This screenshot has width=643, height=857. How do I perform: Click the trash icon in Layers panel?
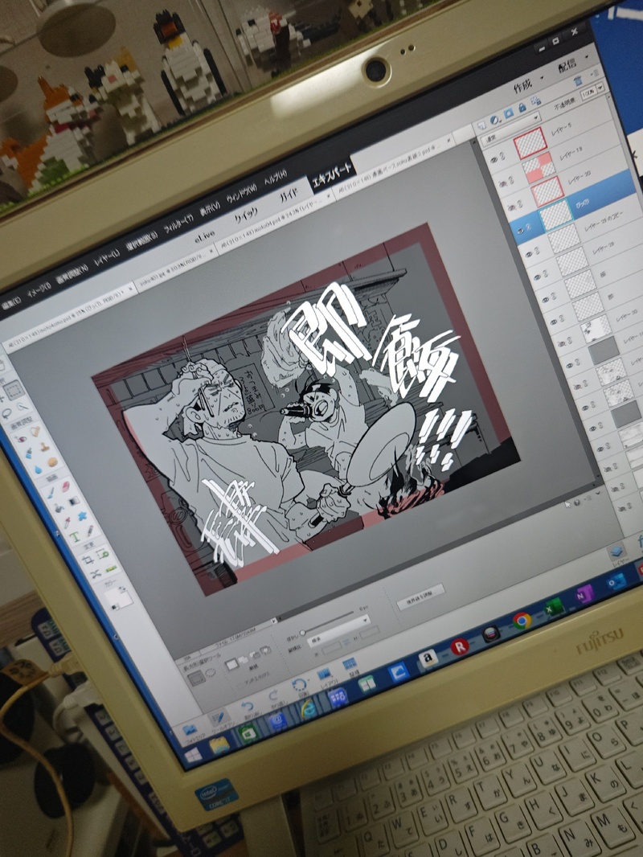pos(577,81)
